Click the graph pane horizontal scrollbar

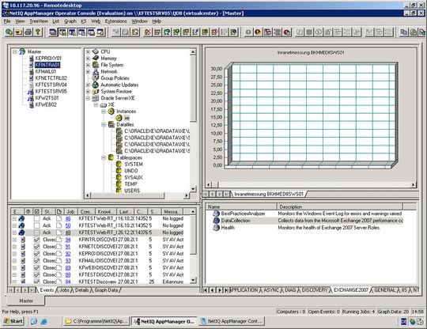[311, 184]
